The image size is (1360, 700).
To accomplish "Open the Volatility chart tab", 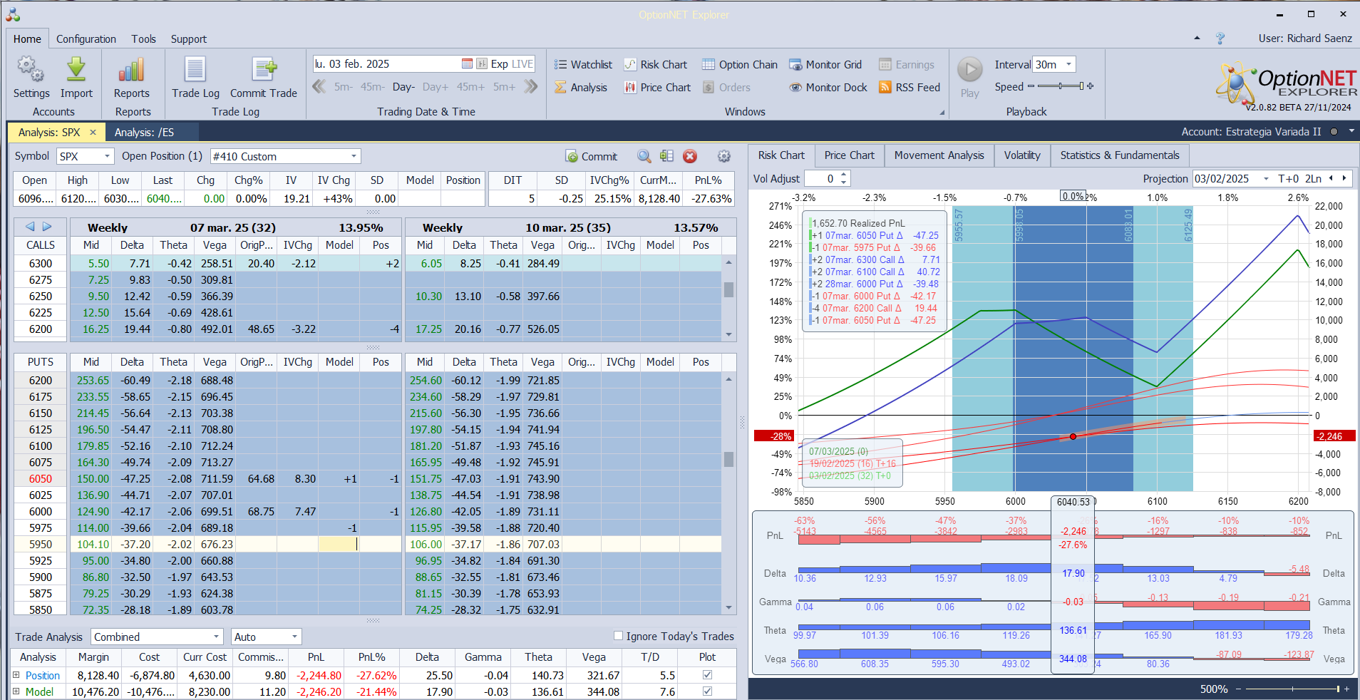I will (1022, 155).
